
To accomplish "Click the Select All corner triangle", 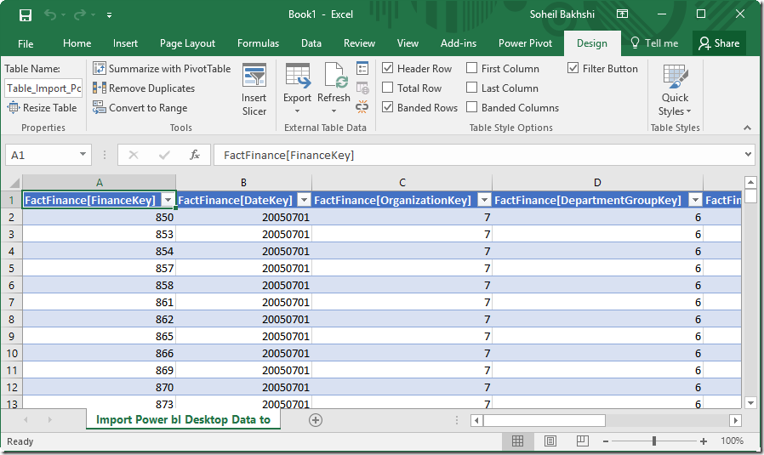I will [x=14, y=183].
